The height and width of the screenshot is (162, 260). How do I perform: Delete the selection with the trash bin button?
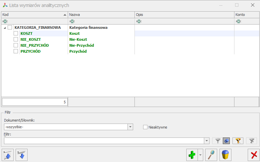[225, 155]
